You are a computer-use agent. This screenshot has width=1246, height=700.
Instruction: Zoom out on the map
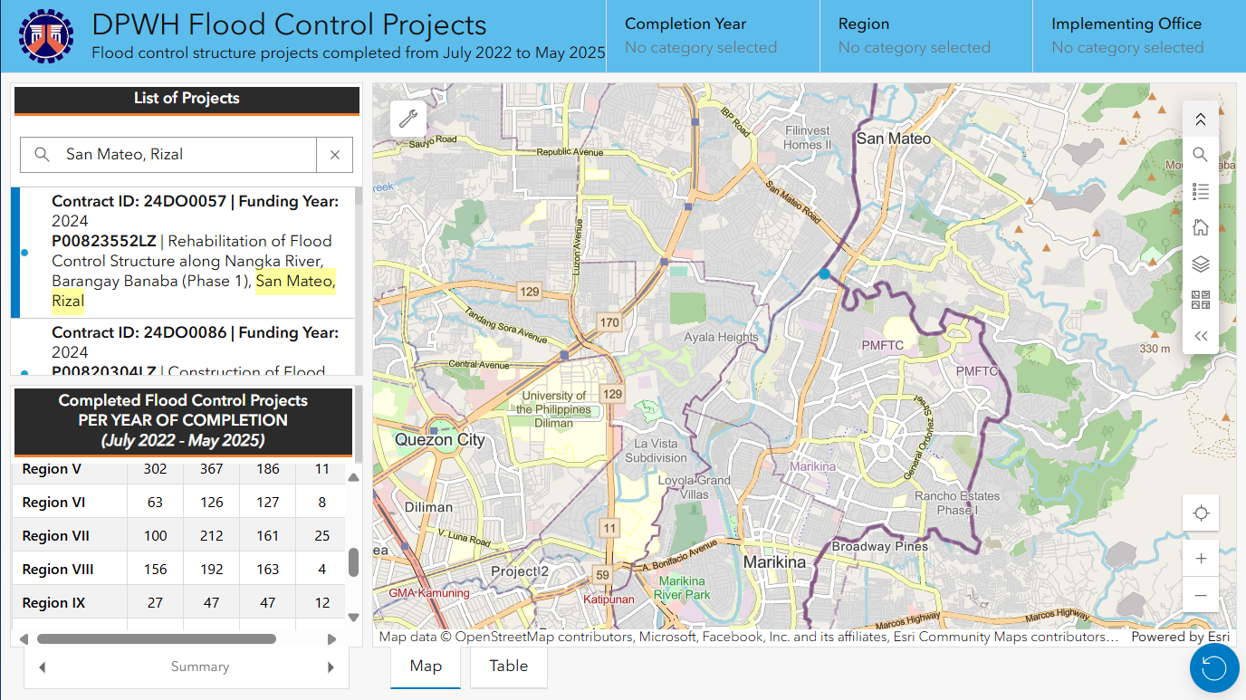(1201, 595)
